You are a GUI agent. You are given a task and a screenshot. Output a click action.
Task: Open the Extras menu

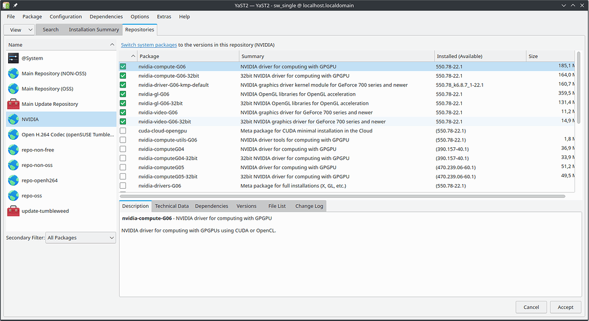pyautogui.click(x=164, y=17)
